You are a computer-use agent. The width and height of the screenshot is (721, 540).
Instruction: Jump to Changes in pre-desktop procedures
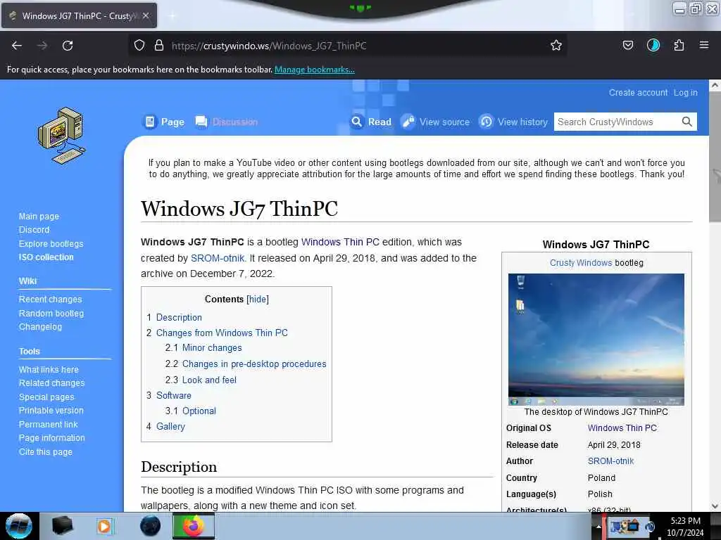(254, 364)
